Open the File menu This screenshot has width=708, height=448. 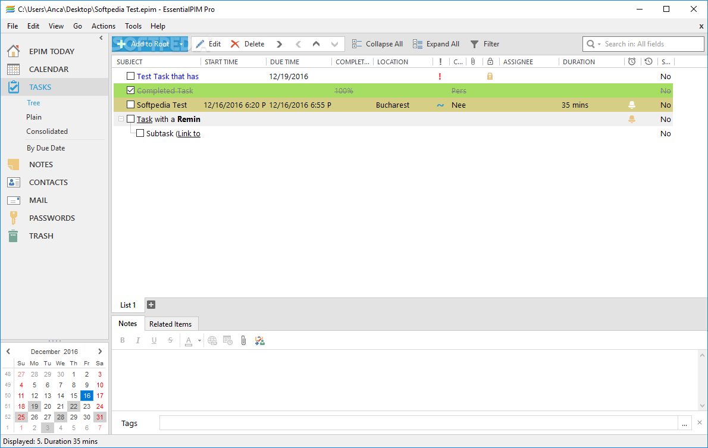point(12,26)
